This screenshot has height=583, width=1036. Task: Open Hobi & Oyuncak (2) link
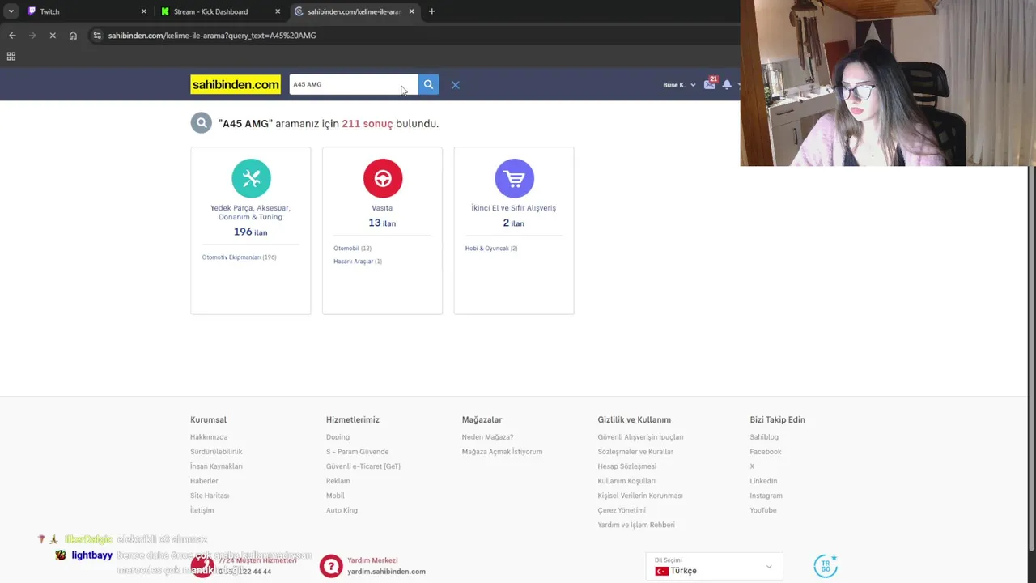(491, 249)
